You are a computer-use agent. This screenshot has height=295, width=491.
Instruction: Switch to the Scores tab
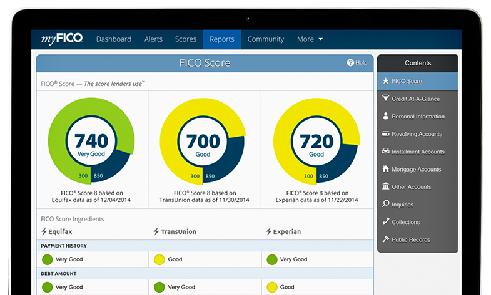point(186,39)
